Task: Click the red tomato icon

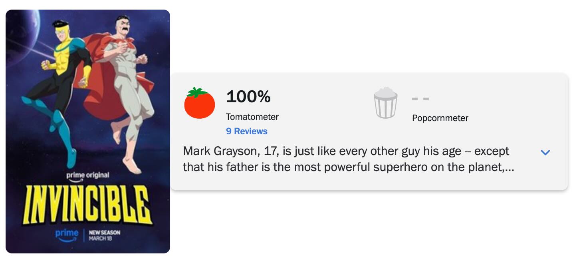Action: 199,104
